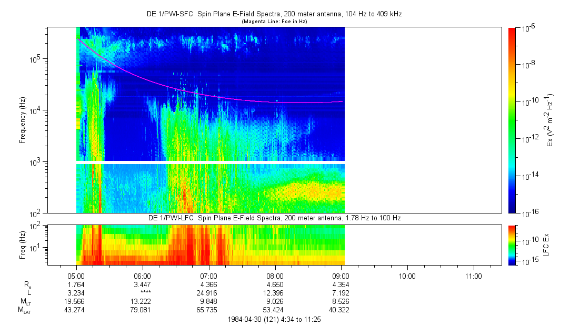Click the 09:00 time axis tick label
Viewport: 570px width, 326px height.
(341, 275)
